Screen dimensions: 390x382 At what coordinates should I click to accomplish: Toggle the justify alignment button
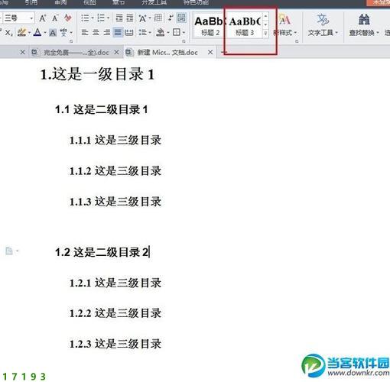(118, 32)
